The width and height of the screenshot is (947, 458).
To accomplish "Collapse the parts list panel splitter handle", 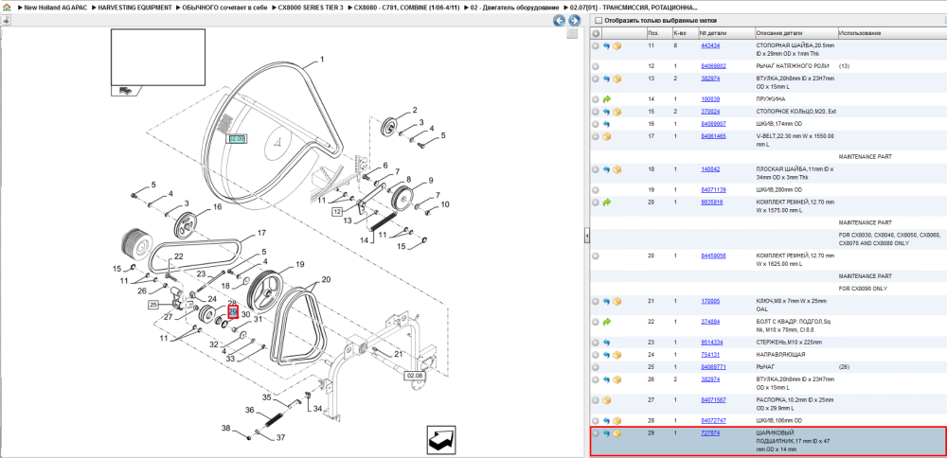I will [x=586, y=237].
